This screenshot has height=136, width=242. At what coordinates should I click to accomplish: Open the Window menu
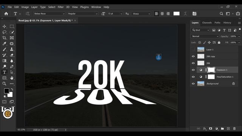coord(96,7)
